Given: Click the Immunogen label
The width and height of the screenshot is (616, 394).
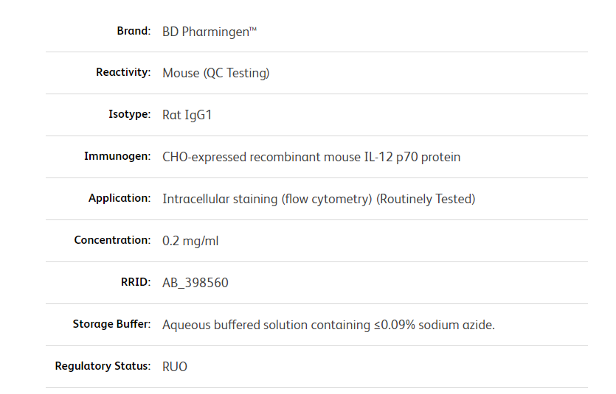Looking at the screenshot, I should tap(117, 156).
